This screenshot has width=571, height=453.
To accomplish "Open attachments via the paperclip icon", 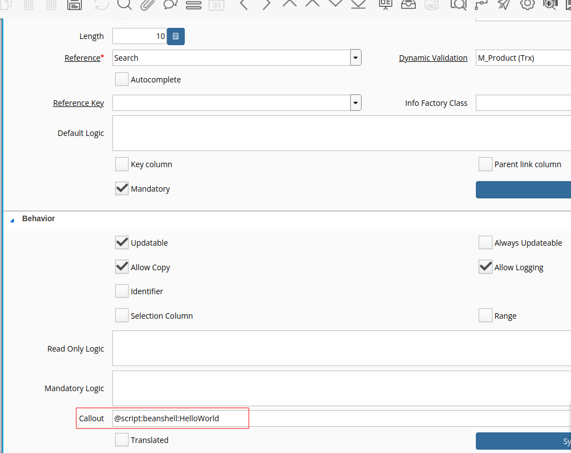I will pos(147,4).
